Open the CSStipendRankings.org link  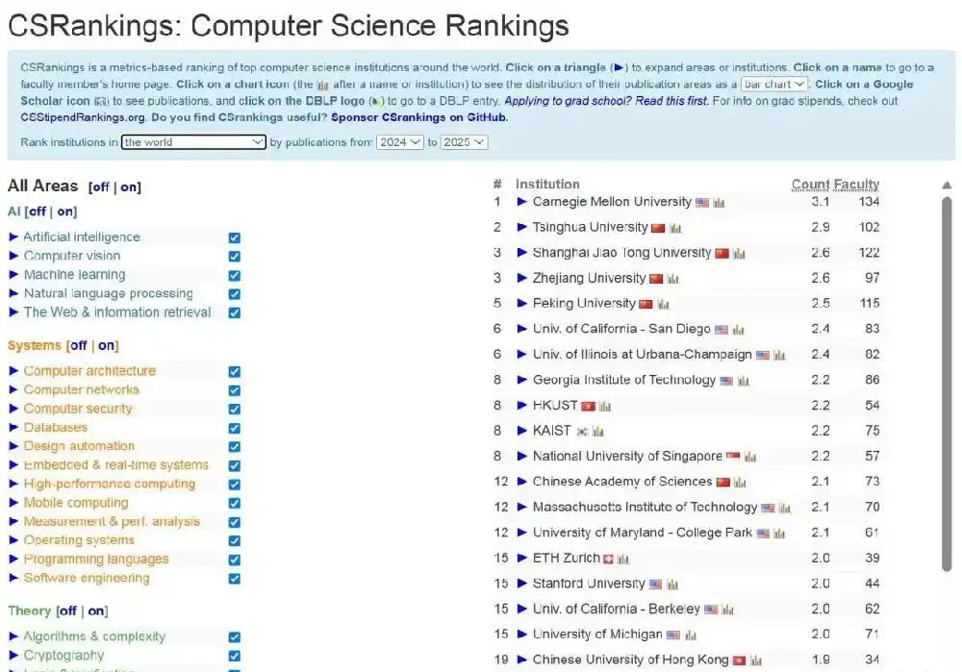click(83, 117)
